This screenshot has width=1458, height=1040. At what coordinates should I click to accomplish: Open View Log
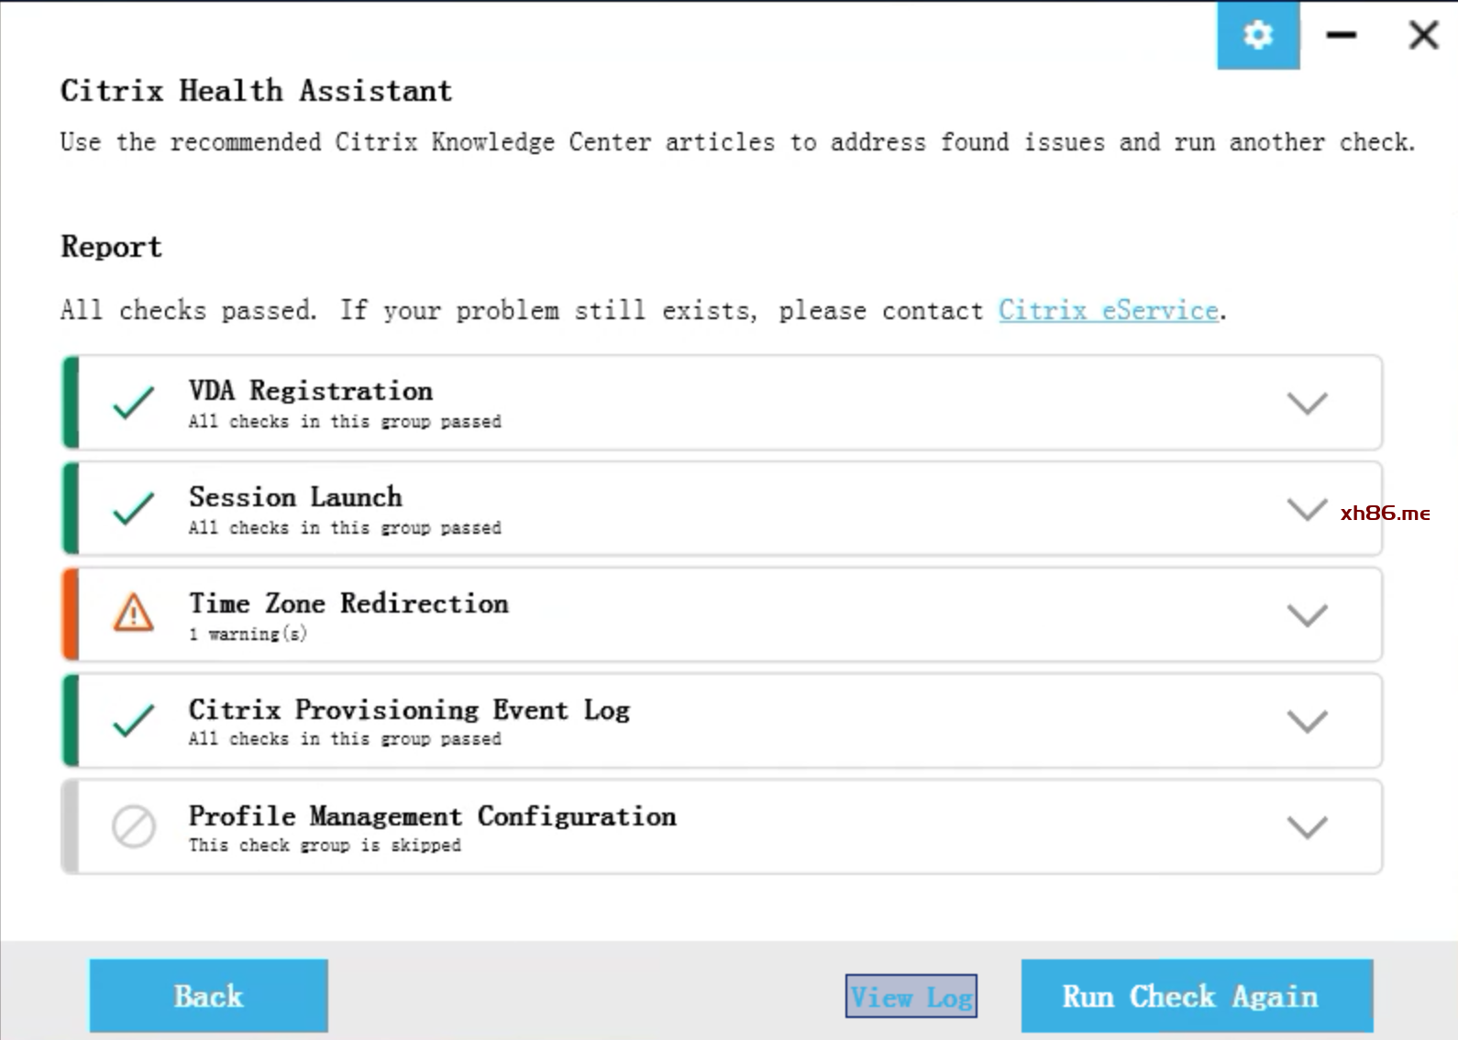[911, 996]
